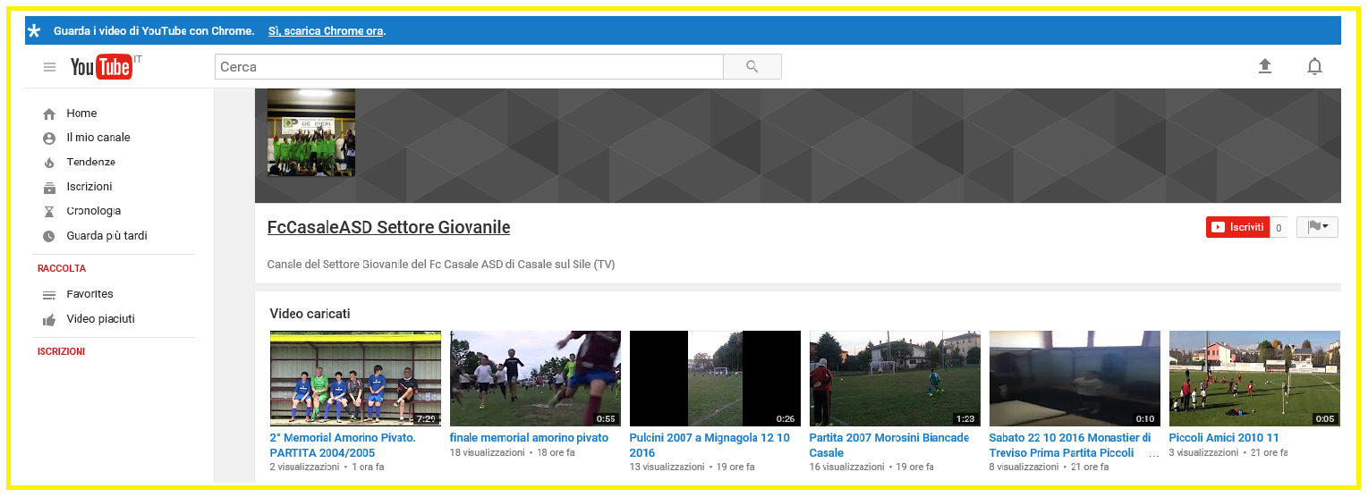Click the channel profile picture
Image resolution: width=1368 pixels, height=497 pixels.
pyautogui.click(x=311, y=132)
